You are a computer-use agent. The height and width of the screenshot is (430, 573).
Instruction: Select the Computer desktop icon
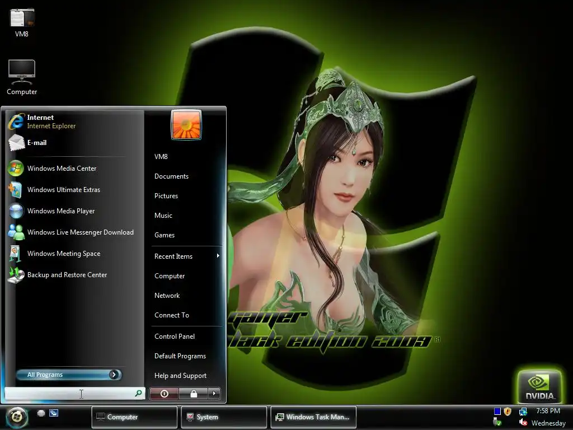pyautogui.click(x=22, y=77)
